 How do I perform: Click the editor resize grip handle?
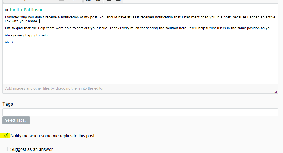pyautogui.click(x=276, y=92)
